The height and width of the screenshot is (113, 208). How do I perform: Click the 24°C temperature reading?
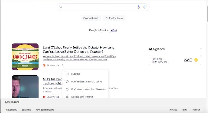coord(188,60)
